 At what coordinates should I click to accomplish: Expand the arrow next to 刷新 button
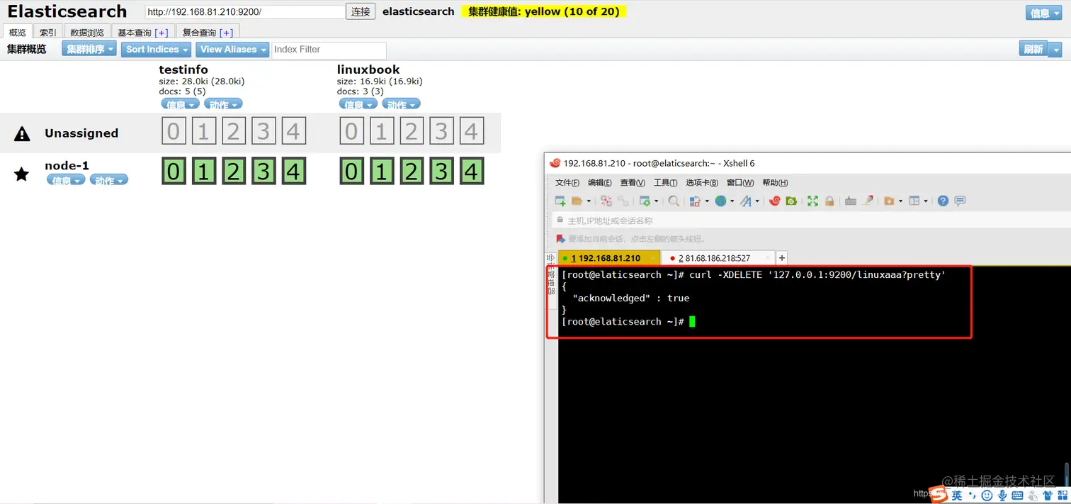tap(1055, 49)
